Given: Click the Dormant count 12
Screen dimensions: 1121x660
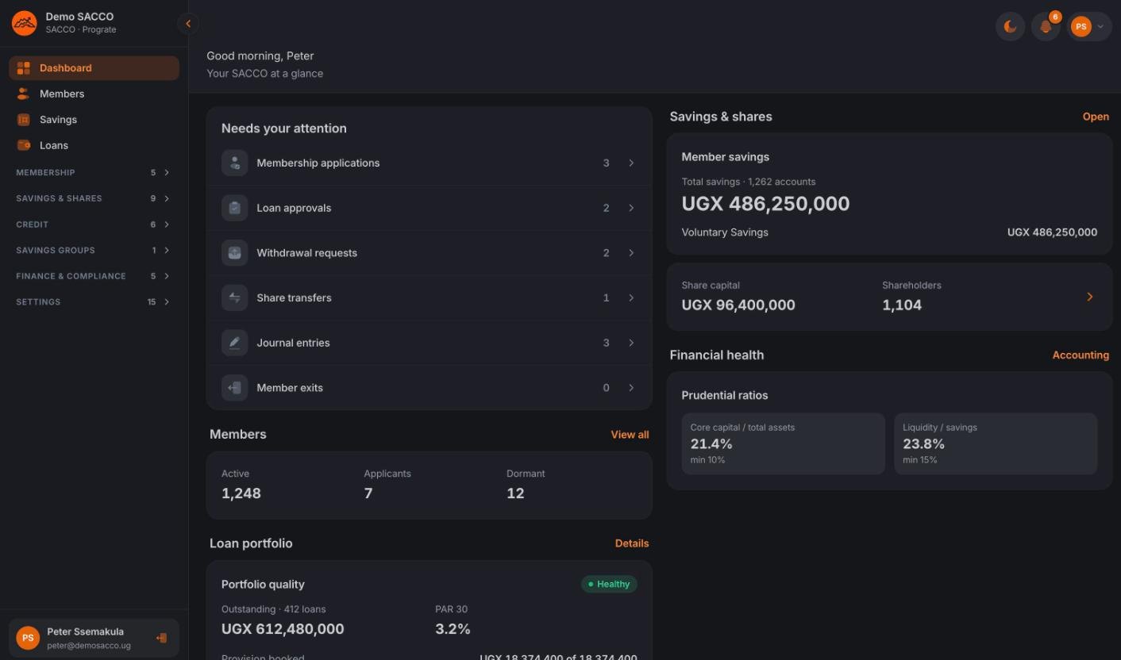Looking at the screenshot, I should pyautogui.click(x=515, y=493).
